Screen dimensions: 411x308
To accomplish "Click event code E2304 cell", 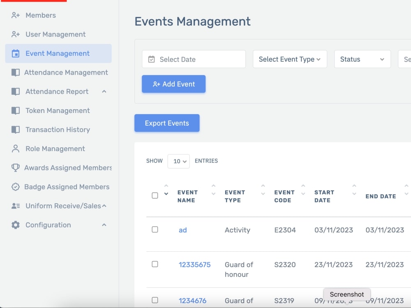I will pyautogui.click(x=285, y=230).
